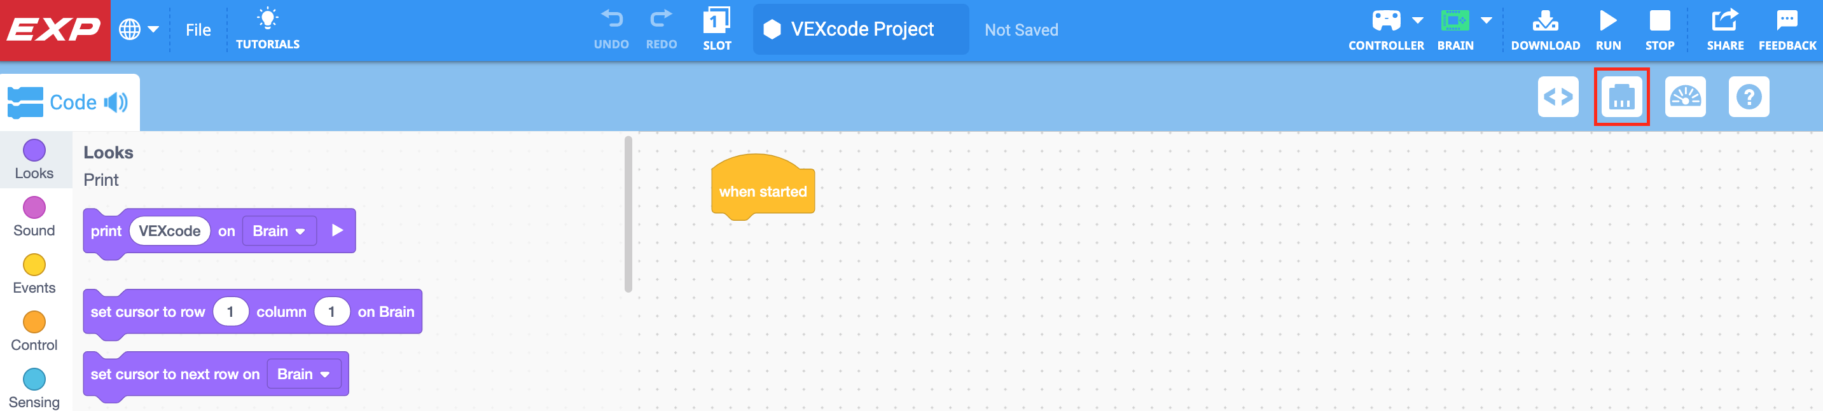Toggle the code viewer panel
The height and width of the screenshot is (411, 1823).
pos(1559,97)
